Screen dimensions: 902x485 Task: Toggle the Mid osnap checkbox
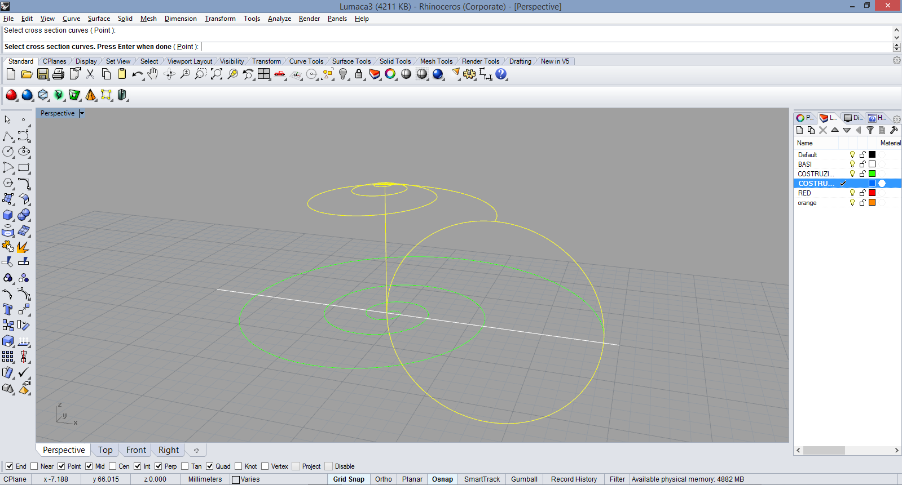pyautogui.click(x=89, y=466)
